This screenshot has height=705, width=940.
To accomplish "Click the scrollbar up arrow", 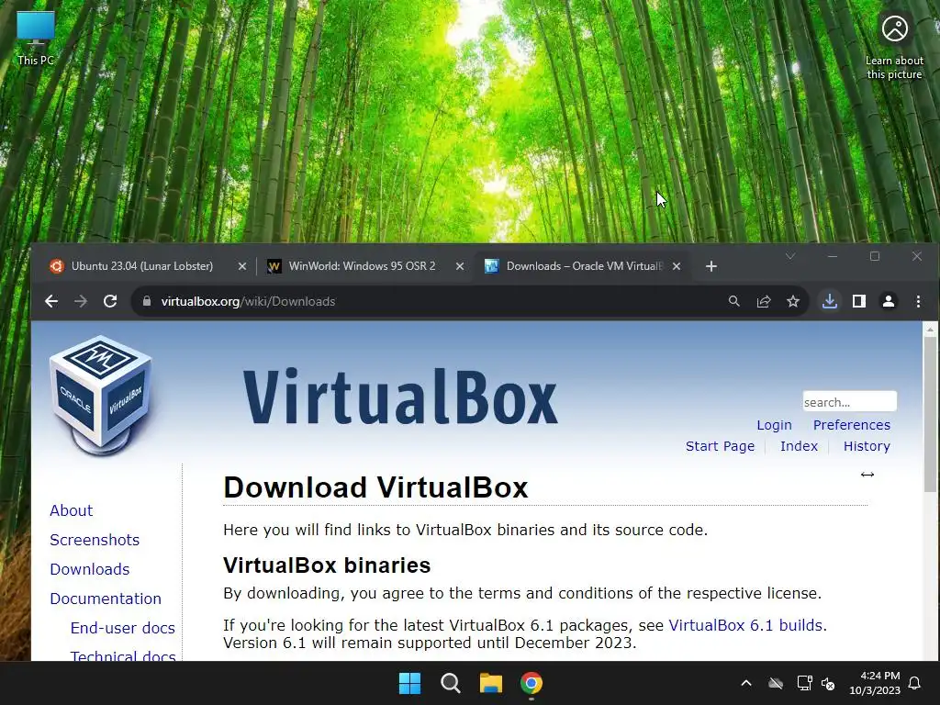I will tap(930, 330).
